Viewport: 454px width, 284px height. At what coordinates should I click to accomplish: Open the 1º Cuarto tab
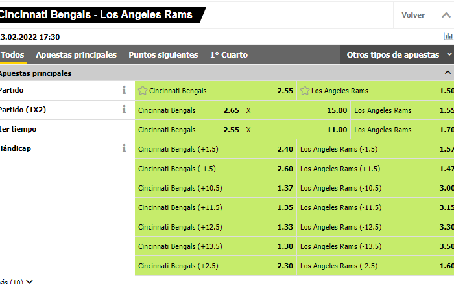click(x=229, y=54)
